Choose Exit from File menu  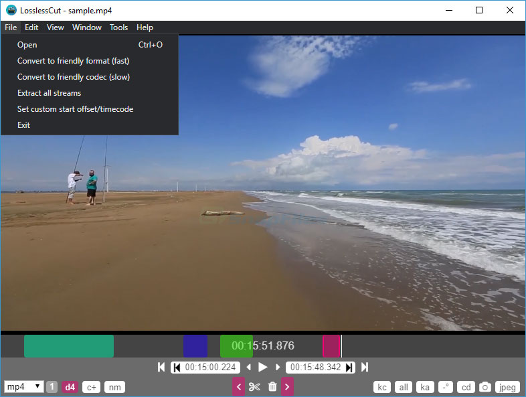(x=90, y=125)
